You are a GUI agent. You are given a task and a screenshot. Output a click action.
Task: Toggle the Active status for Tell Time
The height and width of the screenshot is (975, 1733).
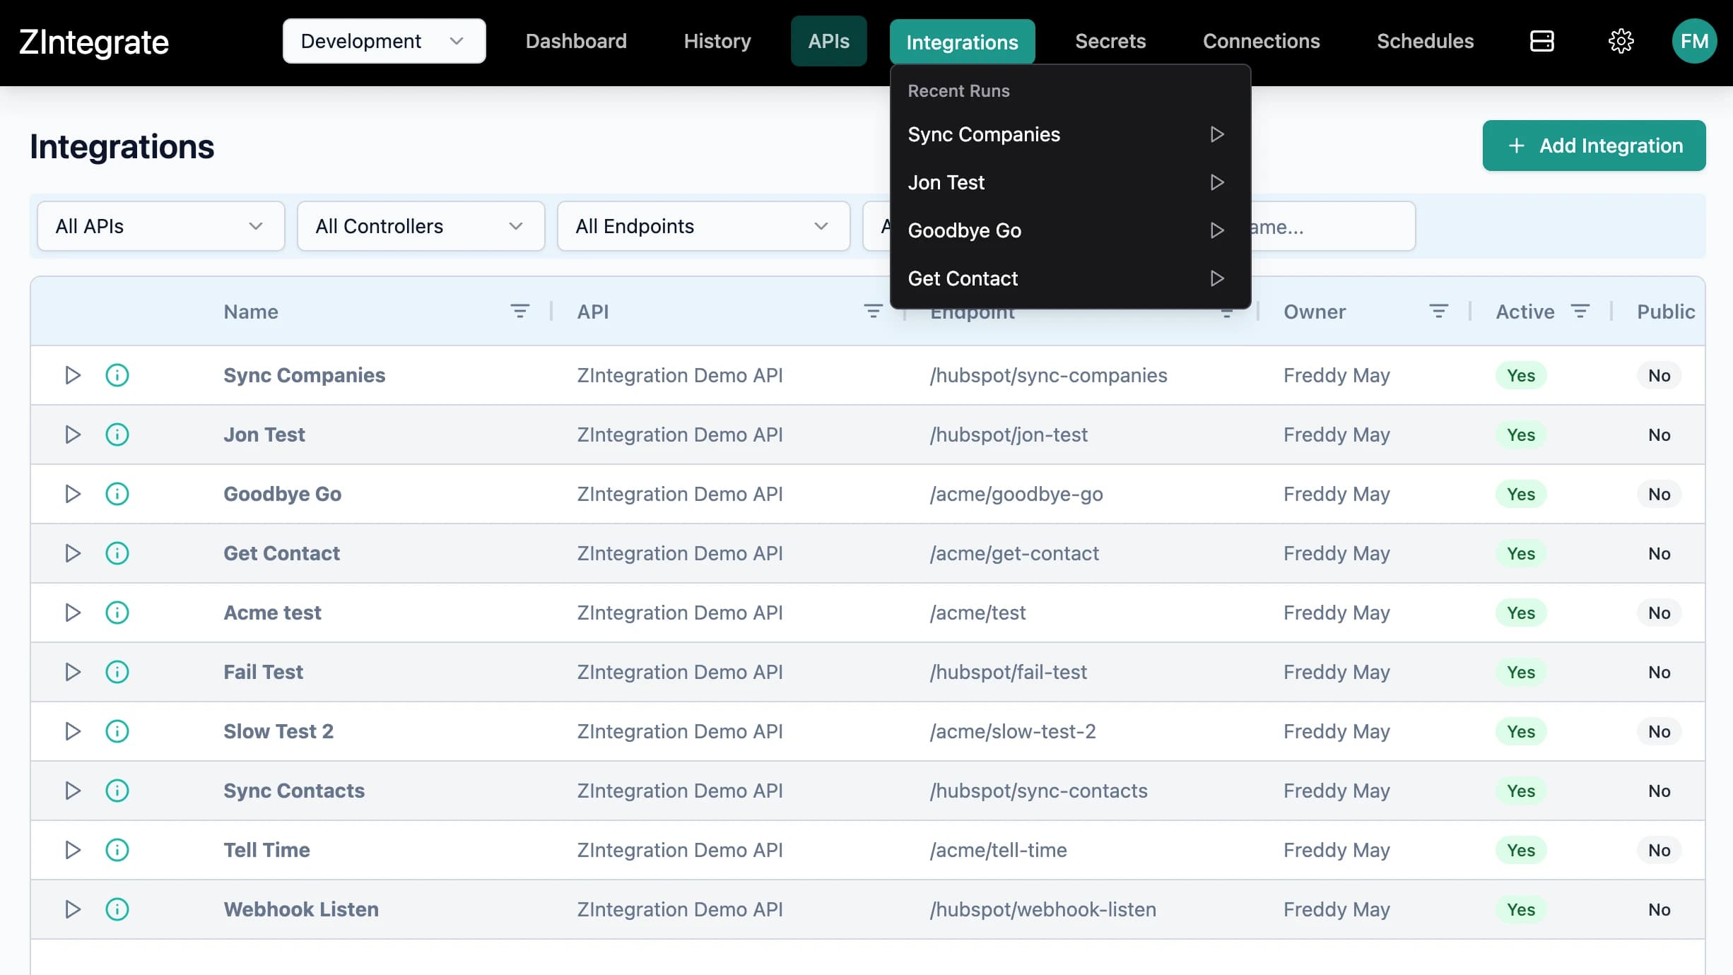point(1521,850)
